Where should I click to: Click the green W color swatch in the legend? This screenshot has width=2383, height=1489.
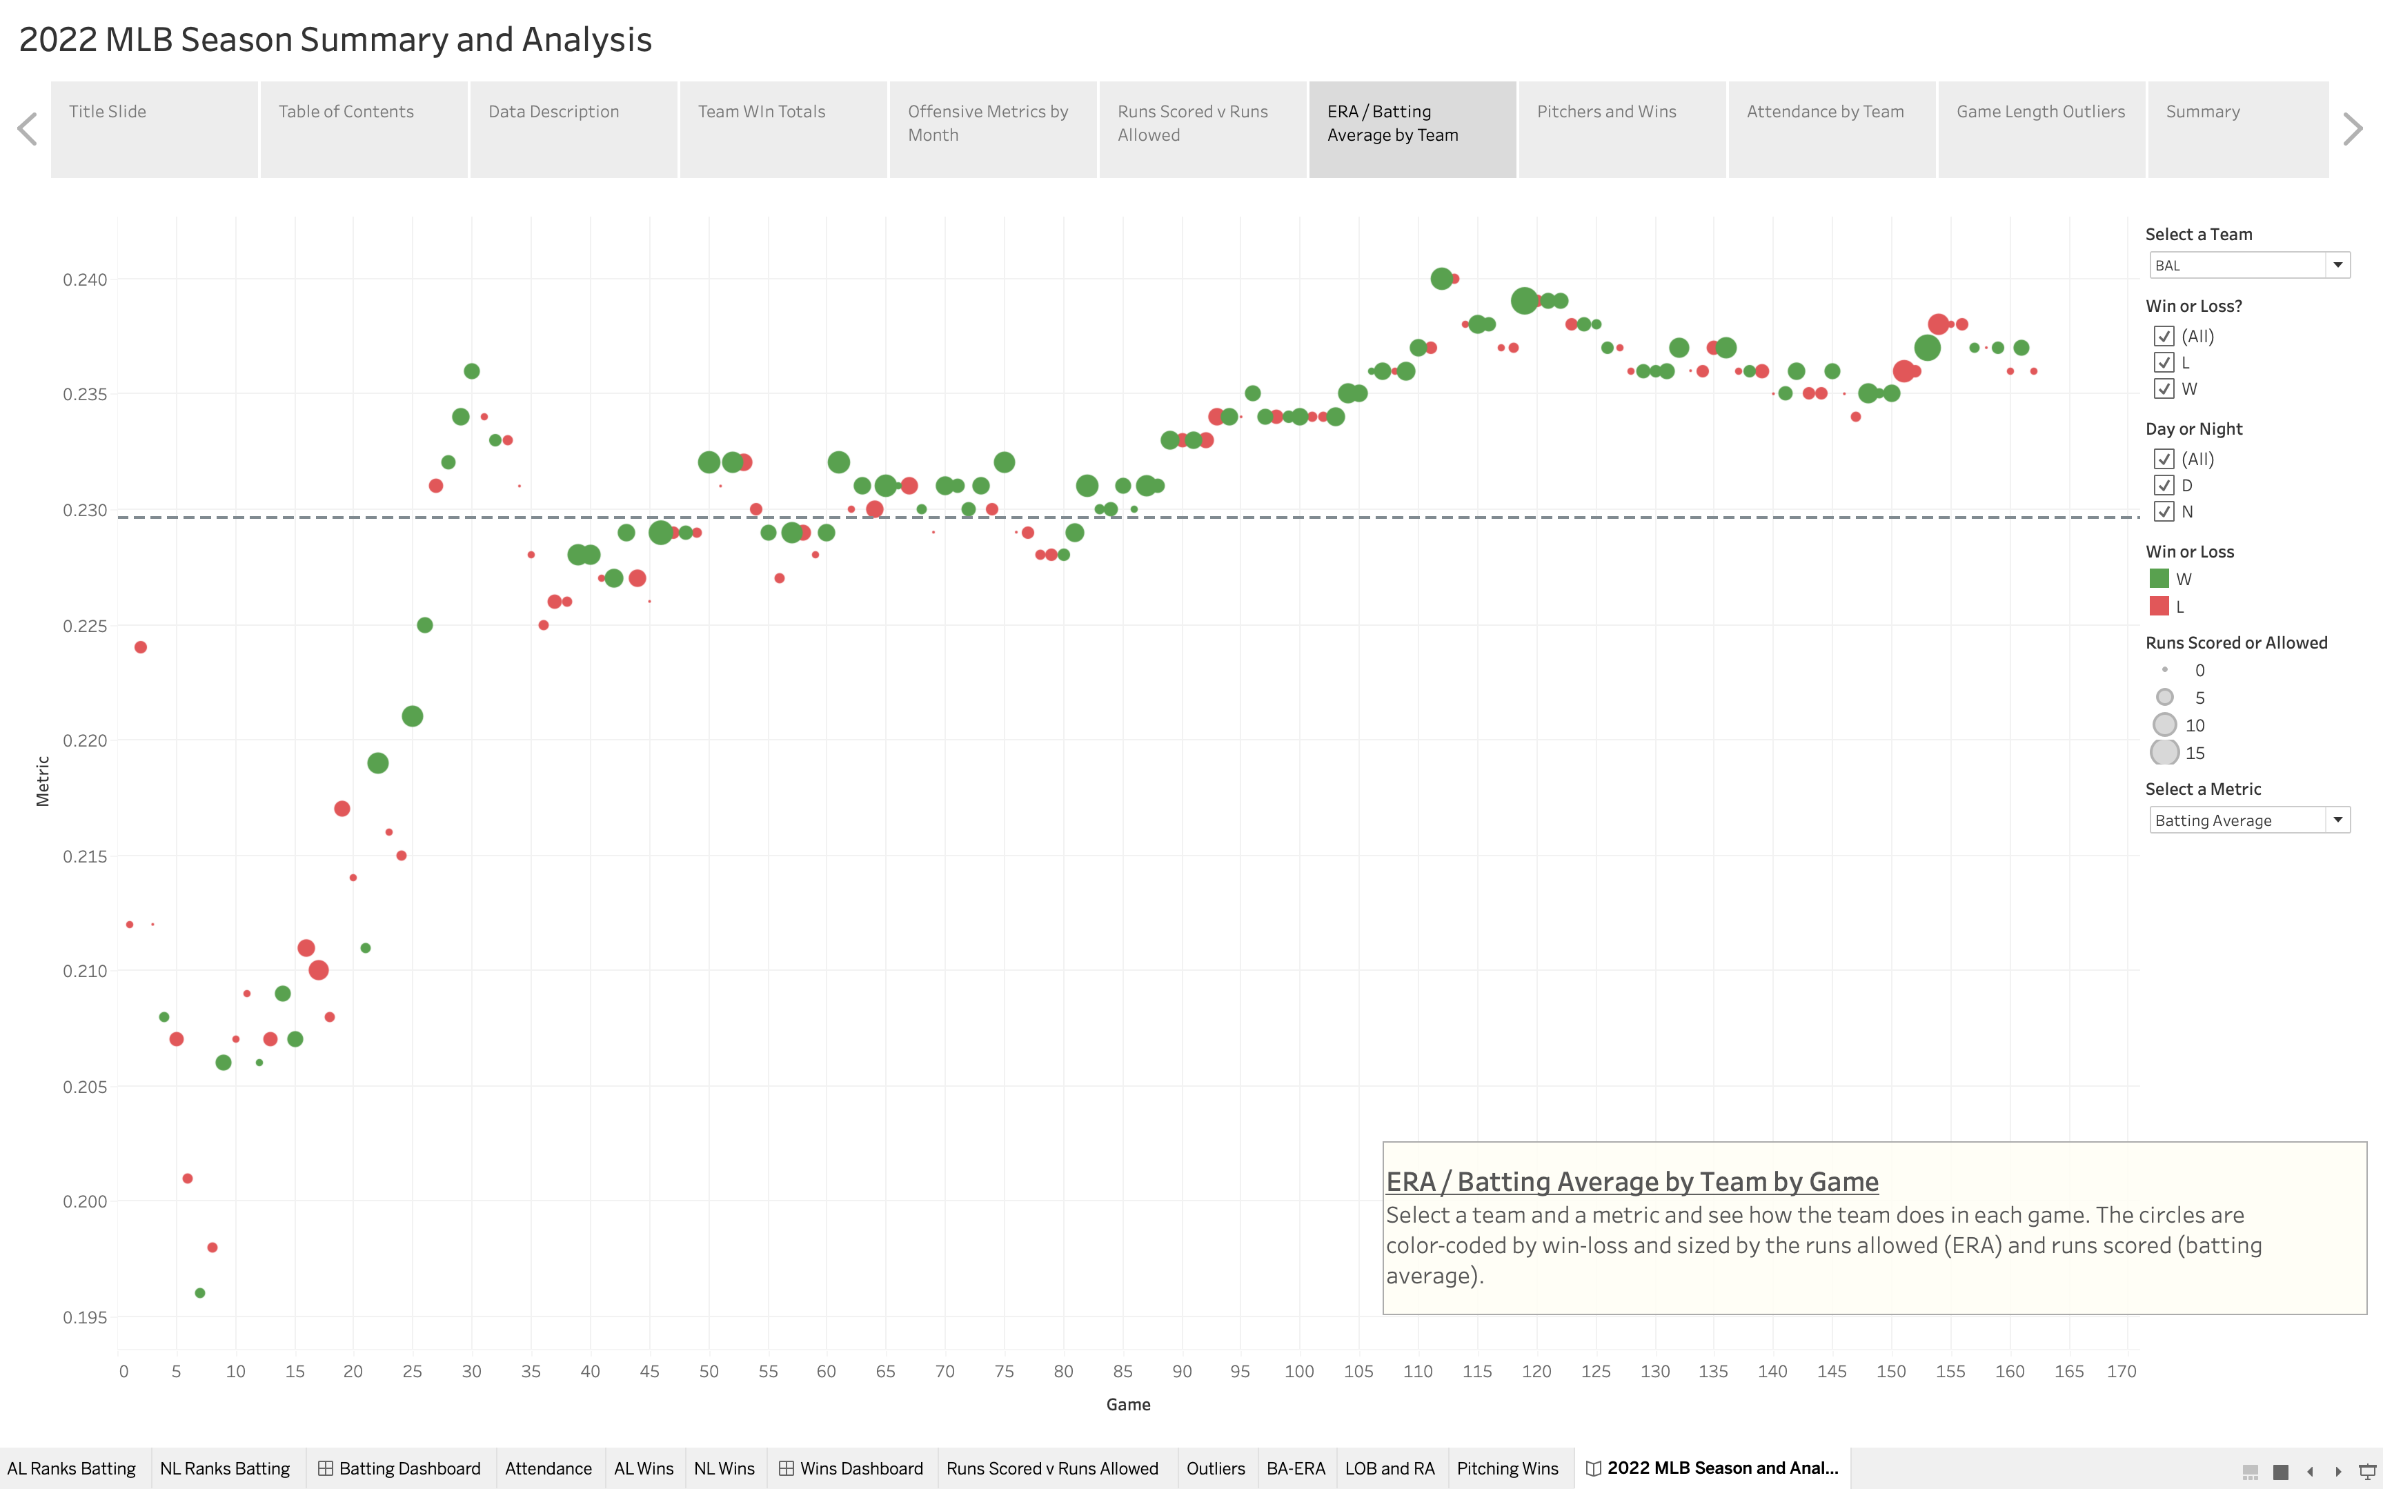2160,579
